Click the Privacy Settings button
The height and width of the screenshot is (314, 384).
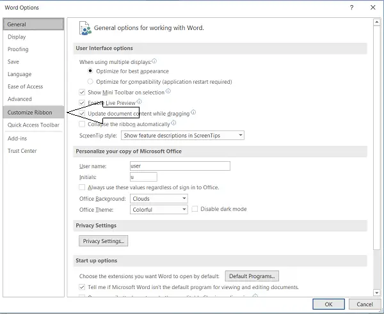pyautogui.click(x=103, y=241)
